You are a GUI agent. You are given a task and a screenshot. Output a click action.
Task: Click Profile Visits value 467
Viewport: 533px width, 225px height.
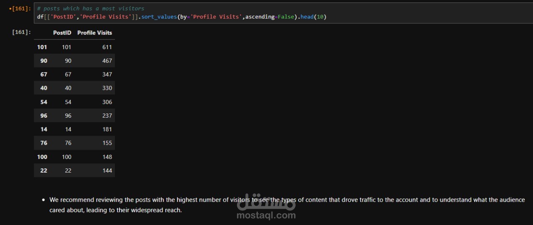pos(107,61)
